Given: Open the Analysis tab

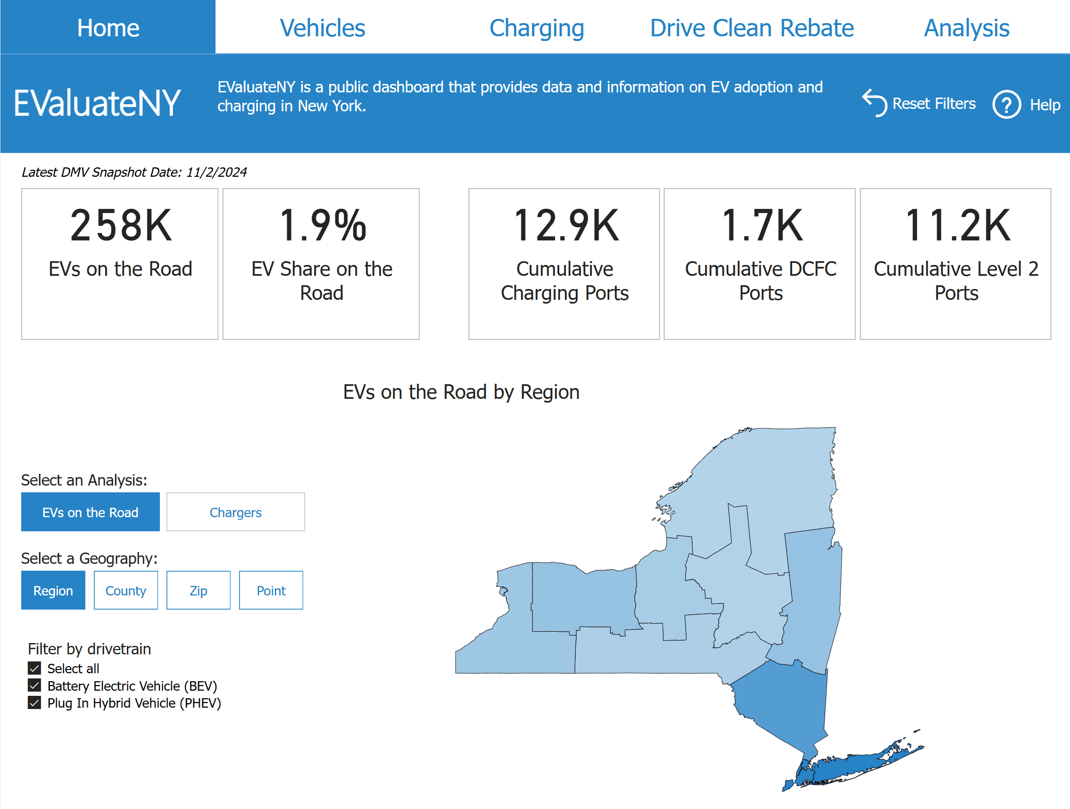Looking at the screenshot, I should click(x=966, y=27).
